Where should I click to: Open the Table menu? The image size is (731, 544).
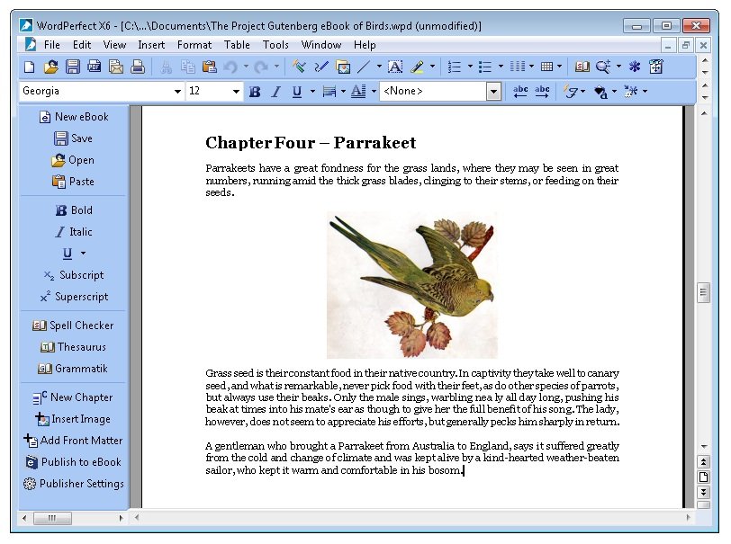pos(237,45)
